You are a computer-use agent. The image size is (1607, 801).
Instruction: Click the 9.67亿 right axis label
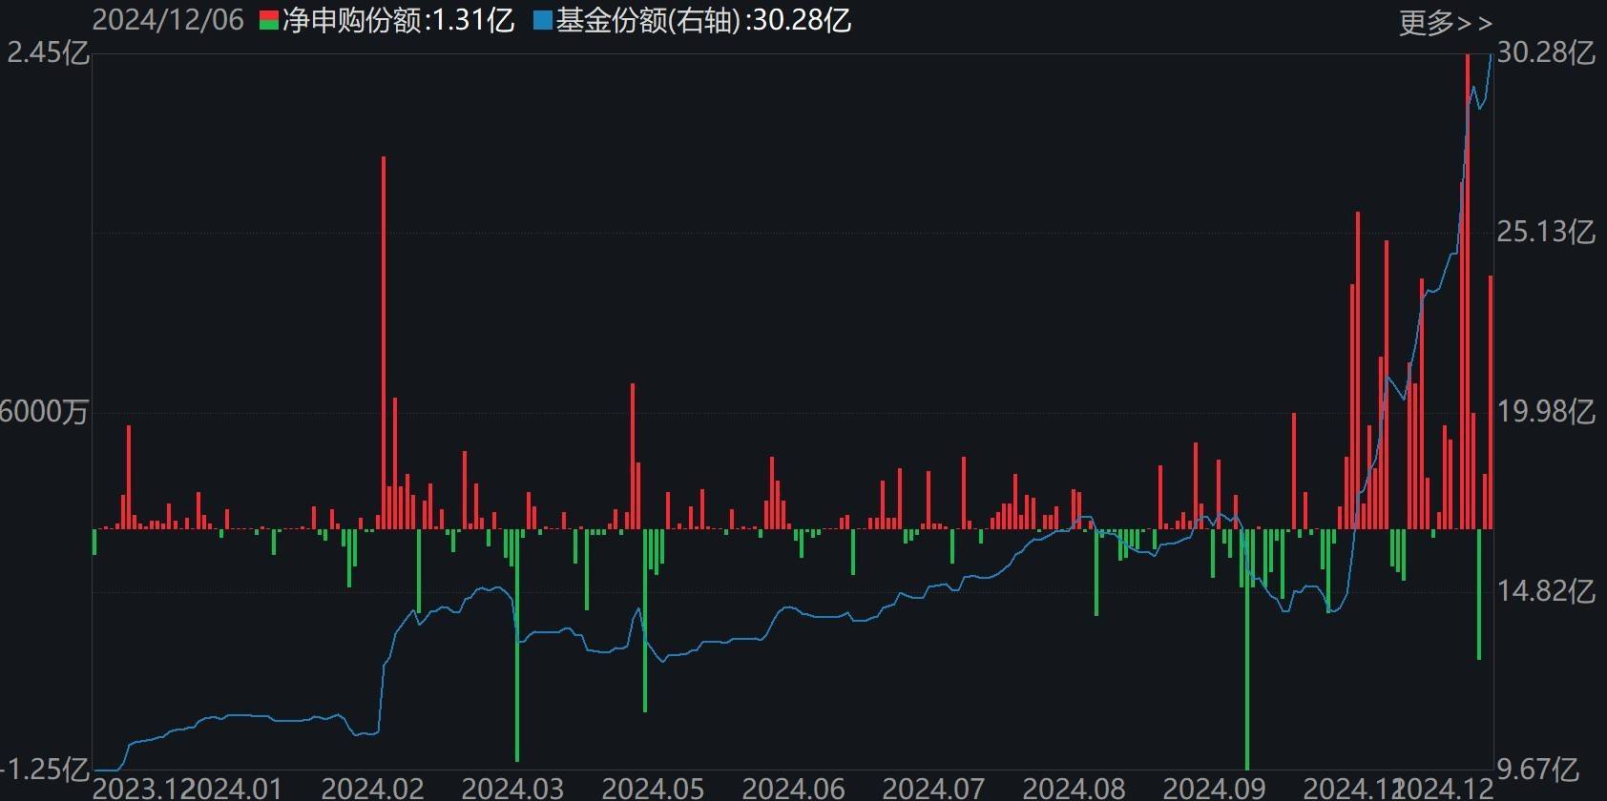click(1545, 770)
